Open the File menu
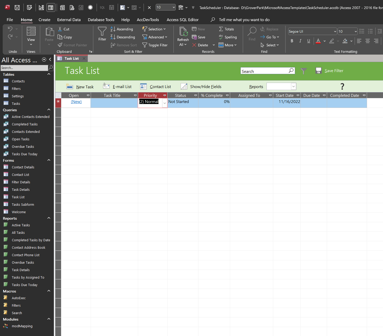 pyautogui.click(x=10, y=20)
